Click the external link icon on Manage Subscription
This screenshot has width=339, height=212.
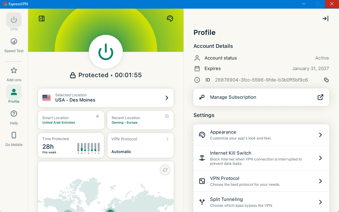pos(320,97)
